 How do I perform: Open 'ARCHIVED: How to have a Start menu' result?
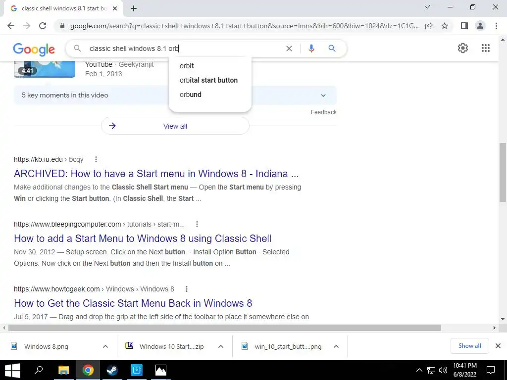(x=156, y=174)
